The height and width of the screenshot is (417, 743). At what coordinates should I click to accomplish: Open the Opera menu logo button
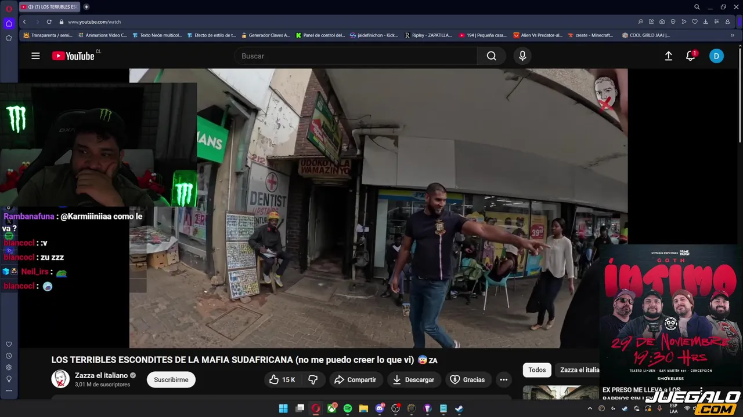point(9,8)
